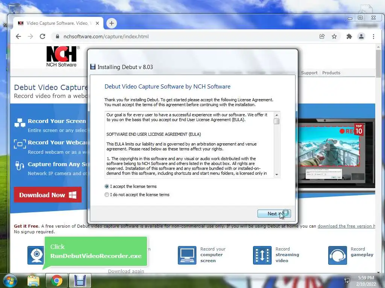This screenshot has height=288, width=385.
Task: Open Chrome three-dot menu
Action: pos(373,36)
